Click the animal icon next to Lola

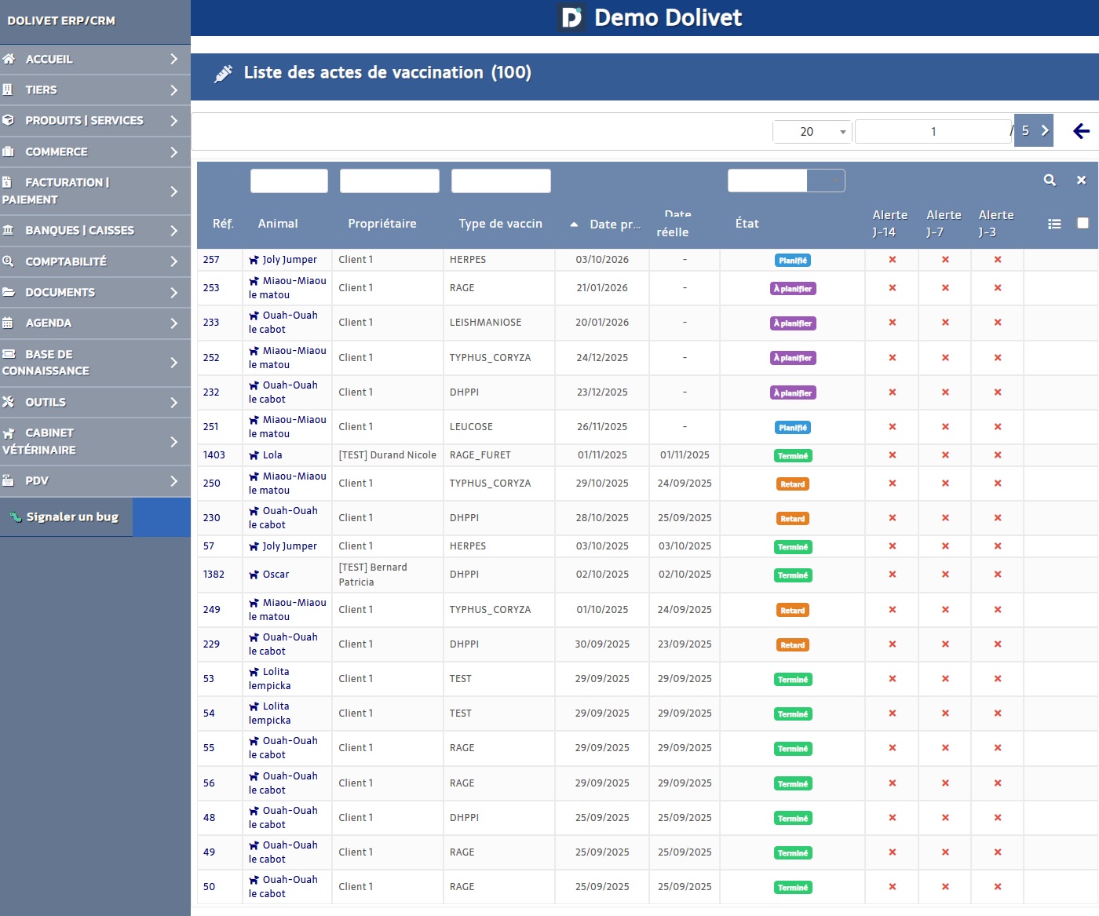[x=254, y=455]
